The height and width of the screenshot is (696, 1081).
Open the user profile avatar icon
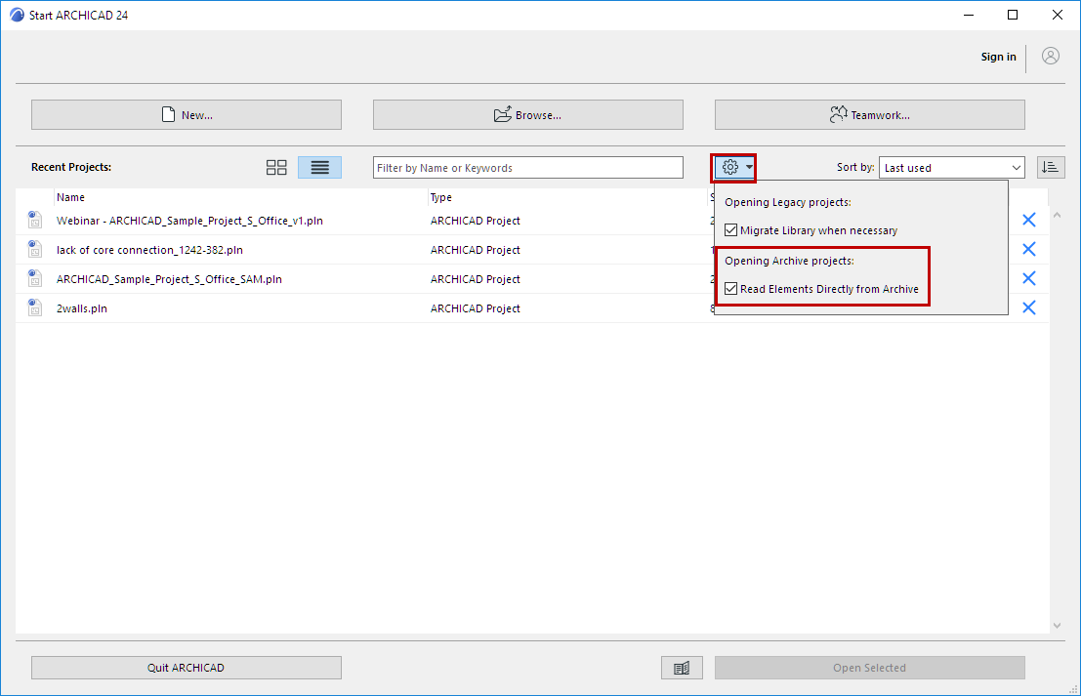(x=1050, y=56)
